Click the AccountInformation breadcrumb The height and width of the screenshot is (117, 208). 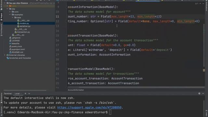[76, 90]
